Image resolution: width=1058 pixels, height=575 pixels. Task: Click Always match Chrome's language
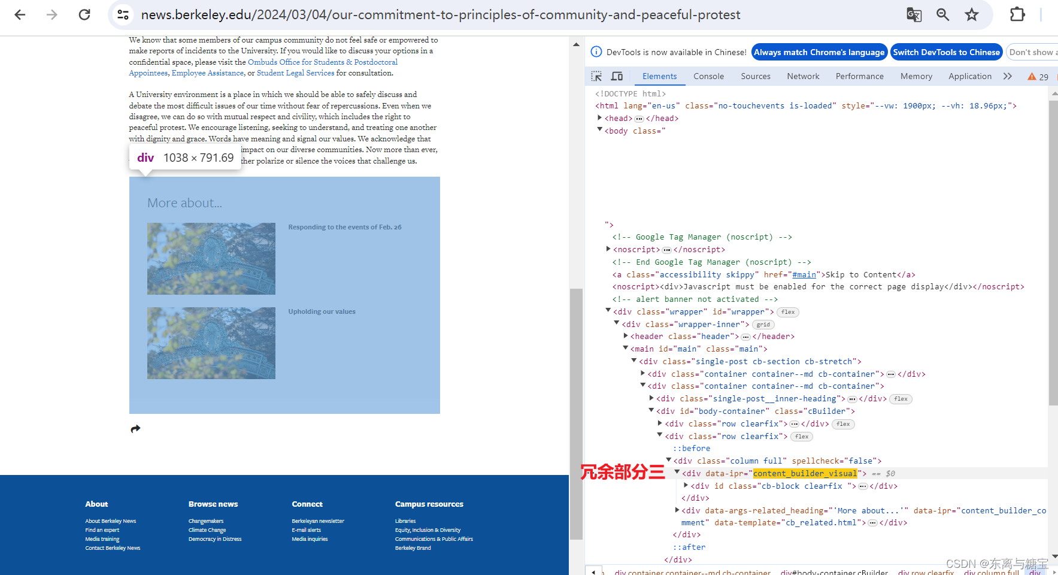[819, 52]
